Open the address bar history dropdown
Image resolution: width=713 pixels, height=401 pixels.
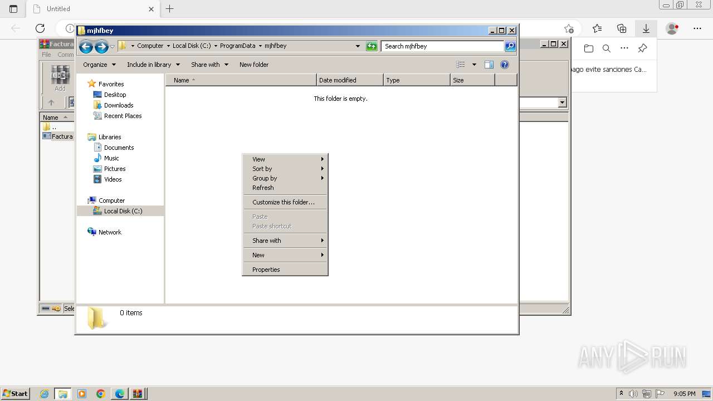[x=358, y=46]
